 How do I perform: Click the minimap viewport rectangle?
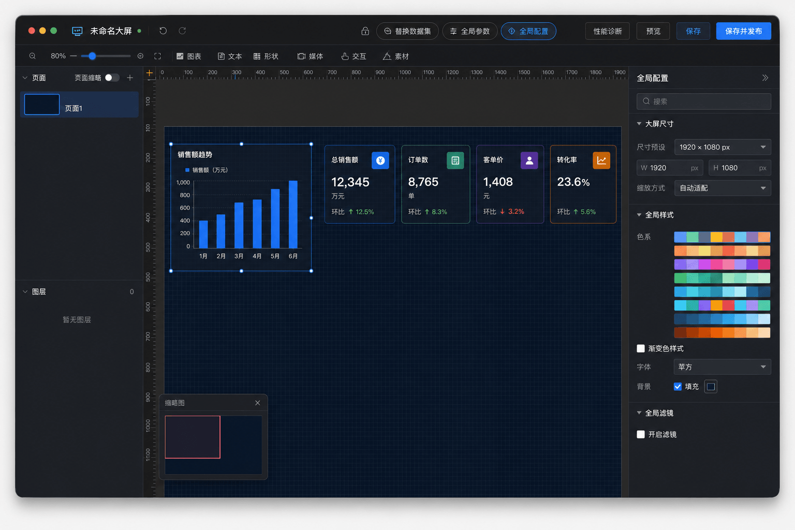[193, 437]
